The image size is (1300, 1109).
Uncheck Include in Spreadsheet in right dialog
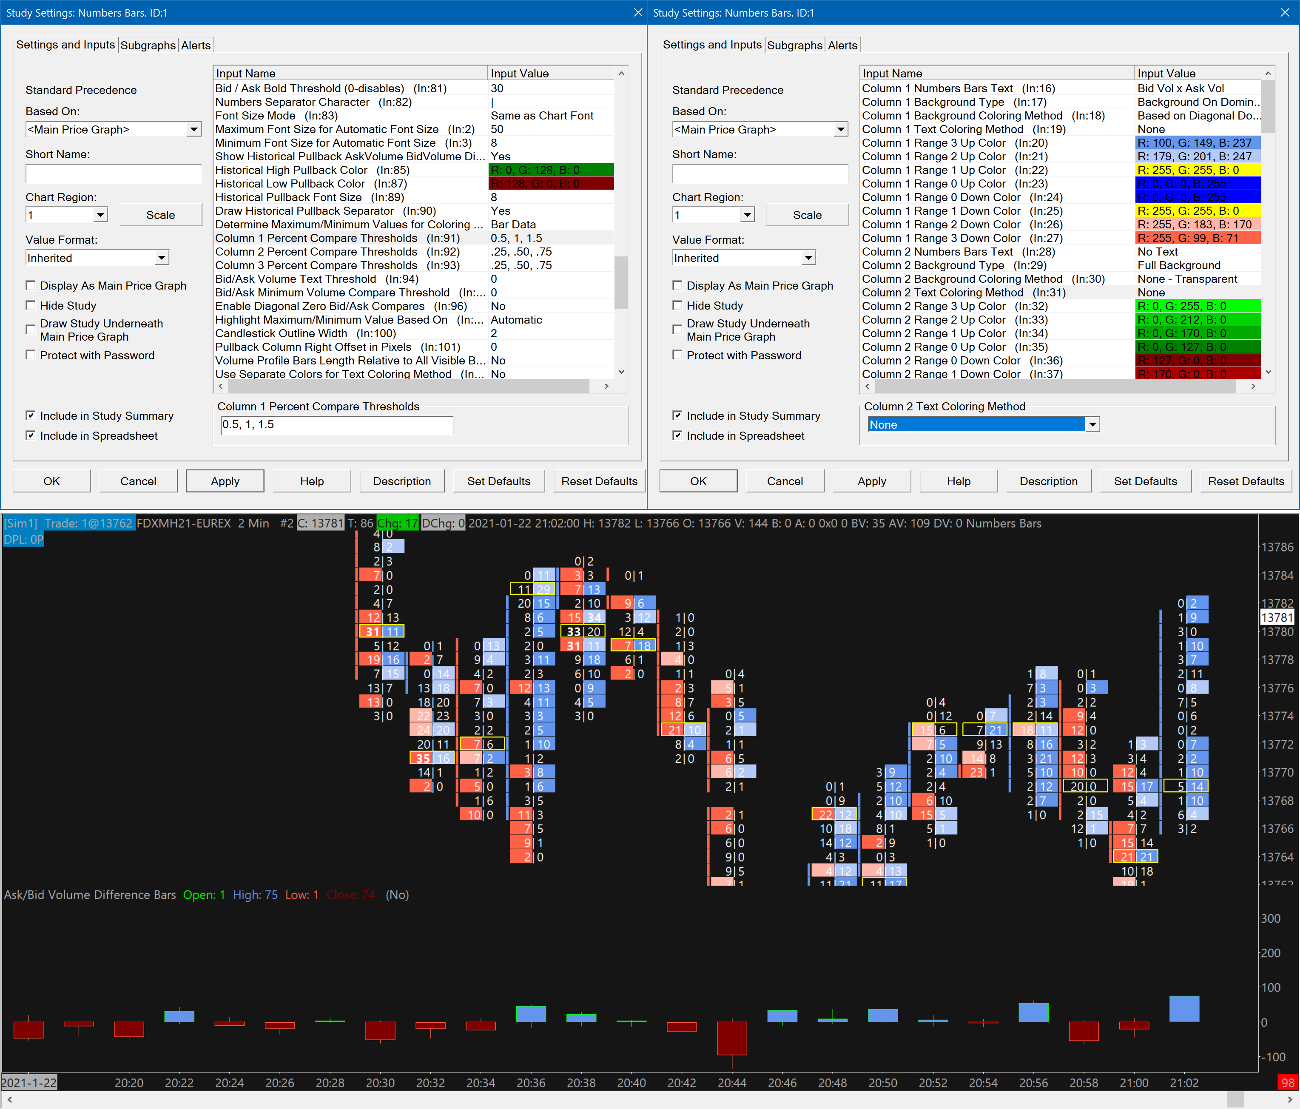point(677,435)
